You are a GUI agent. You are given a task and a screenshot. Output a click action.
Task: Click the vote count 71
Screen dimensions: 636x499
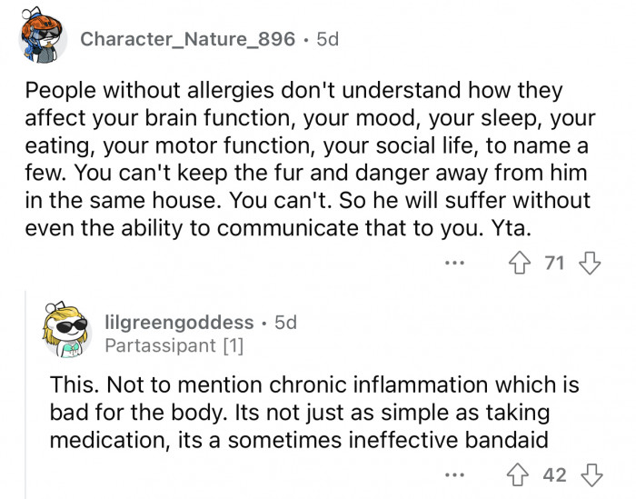point(554,263)
